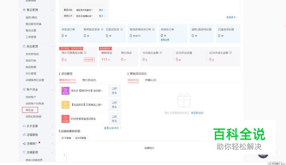
Task: Click help icon beside 预计可提高成交额
Action: (85, 53)
